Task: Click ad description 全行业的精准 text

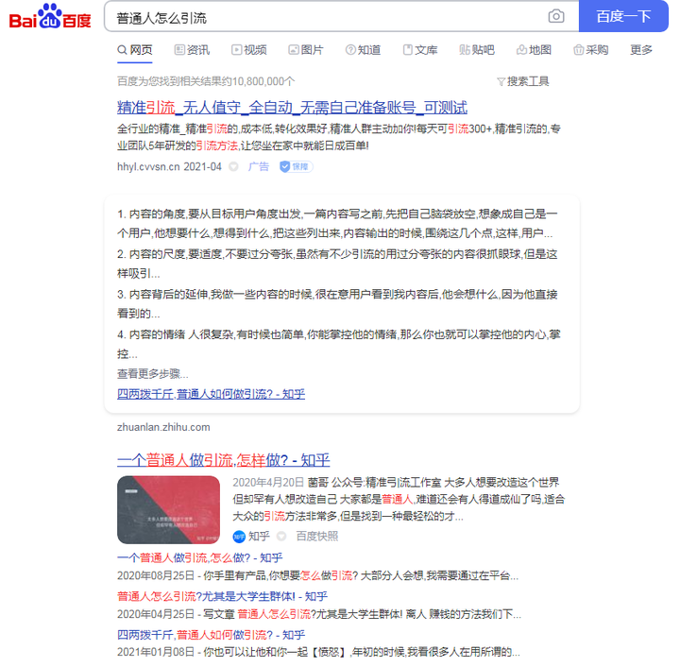Action: [x=339, y=137]
